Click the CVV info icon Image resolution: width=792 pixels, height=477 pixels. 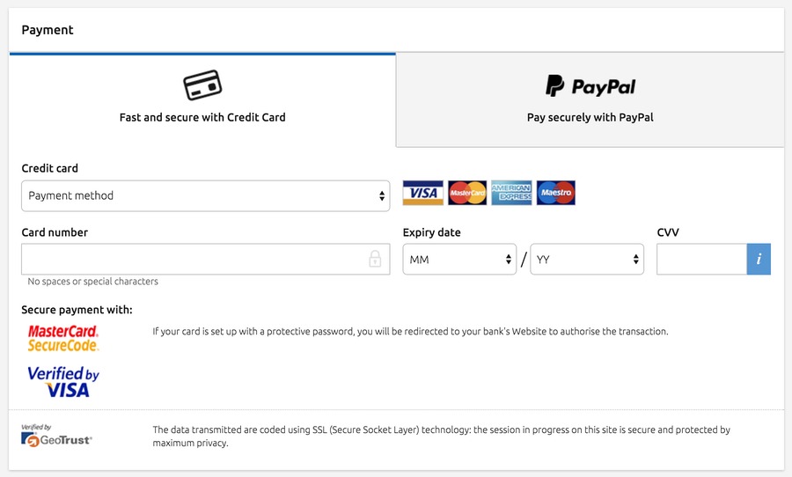click(x=759, y=260)
